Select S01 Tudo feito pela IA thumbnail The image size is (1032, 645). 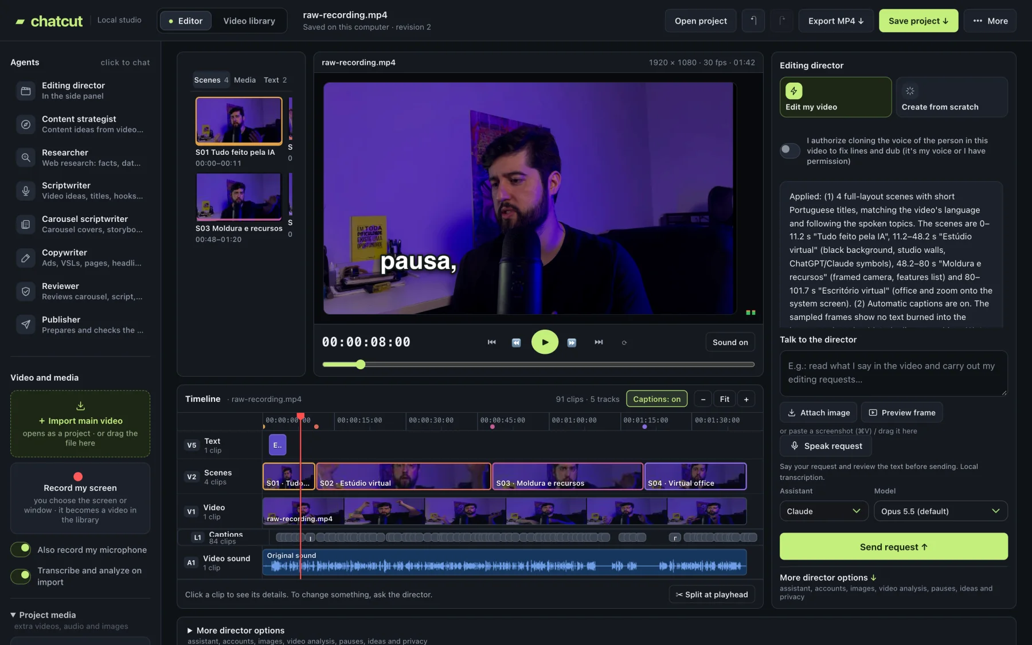pyautogui.click(x=239, y=120)
